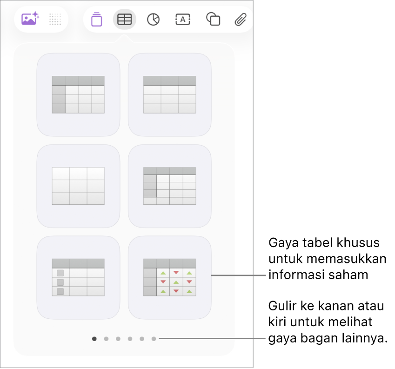Insert the stock table with arrows
This screenshot has height=369, width=395.
[169, 277]
